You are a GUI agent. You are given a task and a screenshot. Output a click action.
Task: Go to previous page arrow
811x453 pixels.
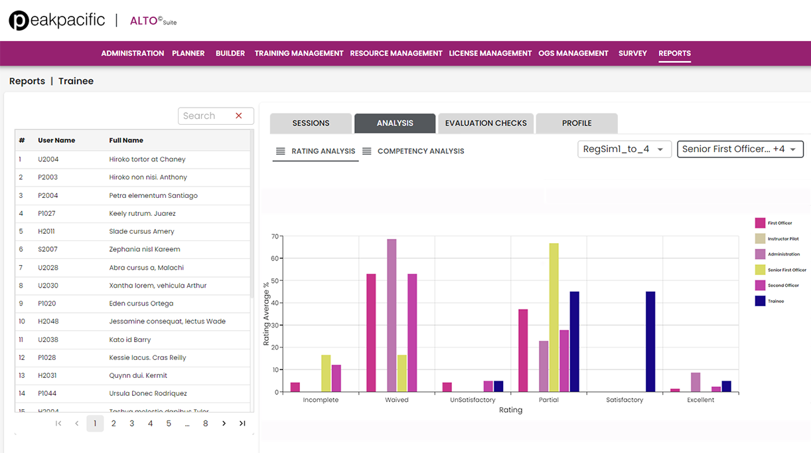77,424
